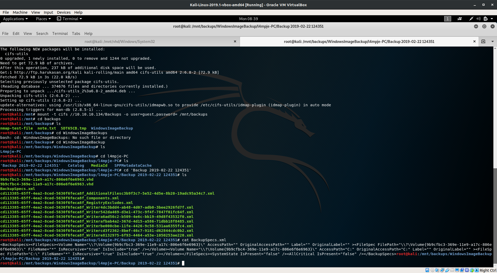Open the terminal's Edit menu
497x273 pixels.
tap(16, 33)
